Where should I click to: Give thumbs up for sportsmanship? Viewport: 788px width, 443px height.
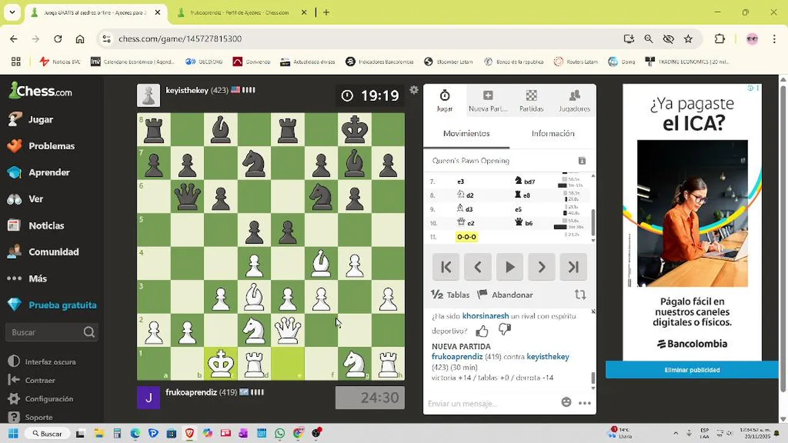482,331
